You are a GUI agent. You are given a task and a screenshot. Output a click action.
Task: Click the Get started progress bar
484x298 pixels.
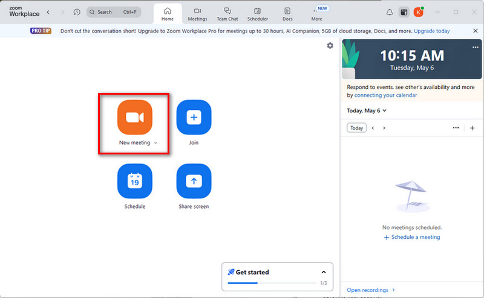point(272,282)
